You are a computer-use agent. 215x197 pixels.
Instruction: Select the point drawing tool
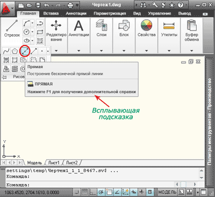click(42, 51)
